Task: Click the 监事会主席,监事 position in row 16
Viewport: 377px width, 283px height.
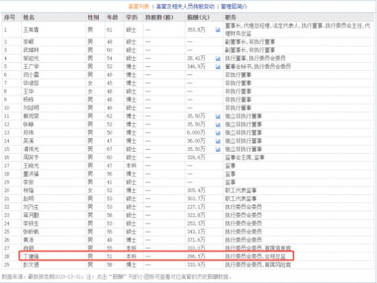Action: pos(245,157)
